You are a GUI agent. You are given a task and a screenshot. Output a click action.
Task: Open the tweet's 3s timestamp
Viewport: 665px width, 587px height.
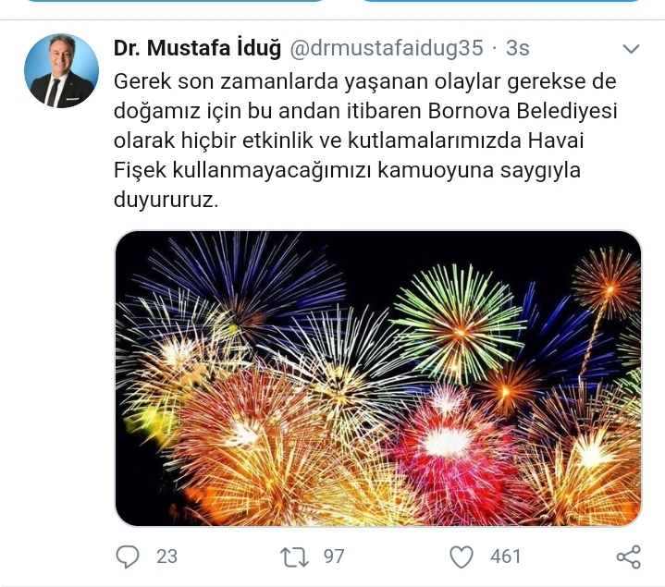517,48
